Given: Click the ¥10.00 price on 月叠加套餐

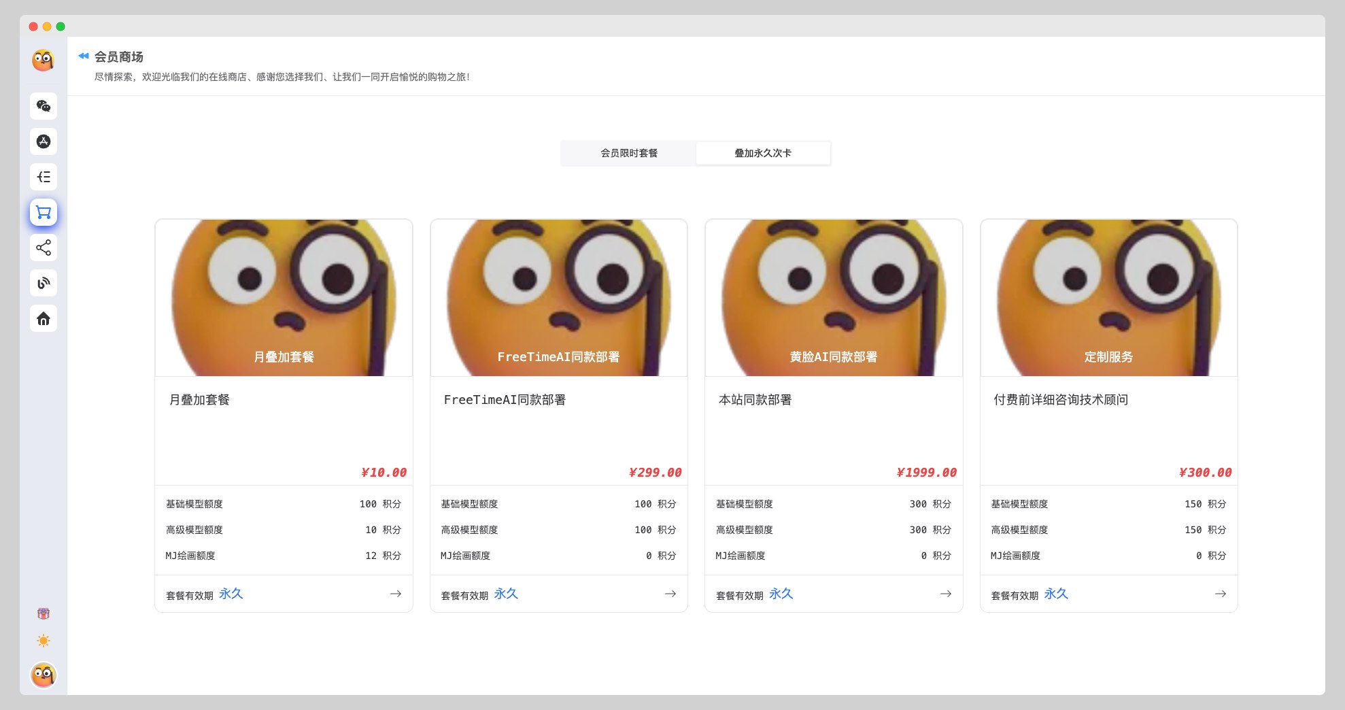Looking at the screenshot, I should tap(384, 472).
